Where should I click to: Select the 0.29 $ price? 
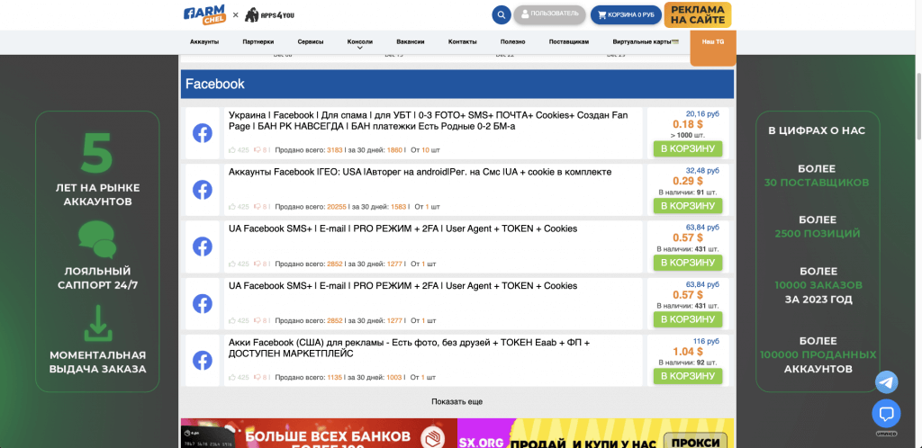[687, 181]
